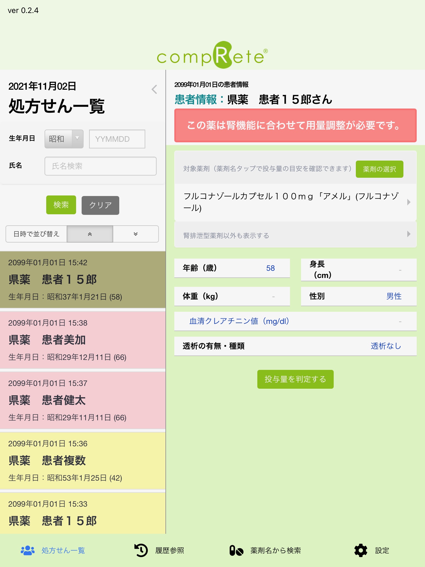Click the 患者情報：県薬 患者15郎さん heading
This screenshot has height=567, width=425.
point(253,100)
